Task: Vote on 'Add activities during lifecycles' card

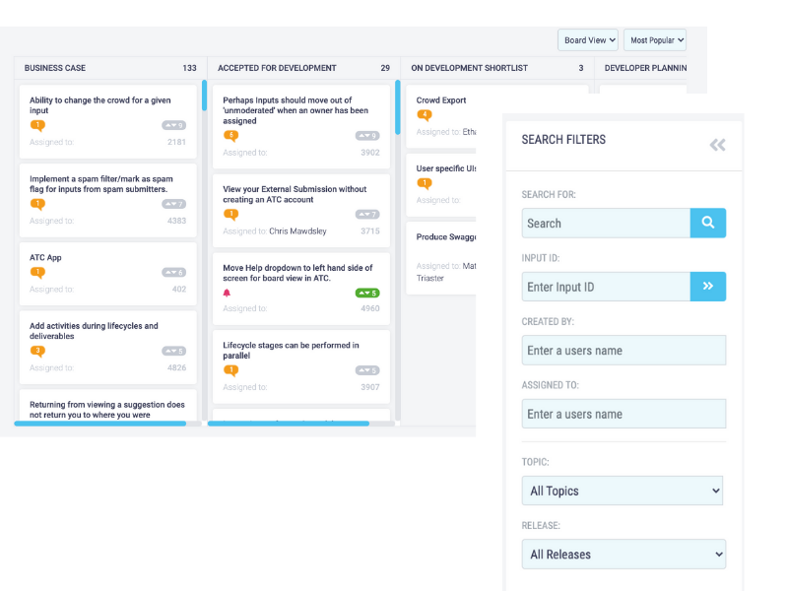Action: pos(174,351)
